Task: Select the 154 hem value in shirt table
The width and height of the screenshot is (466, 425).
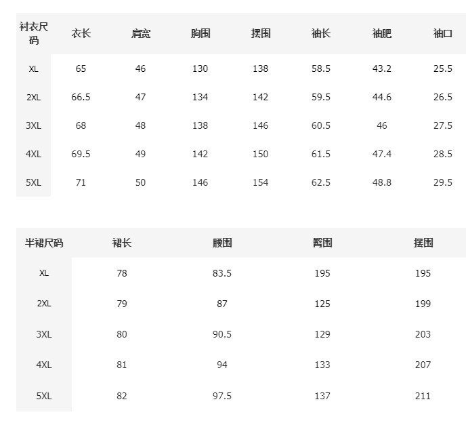Action: (260, 182)
